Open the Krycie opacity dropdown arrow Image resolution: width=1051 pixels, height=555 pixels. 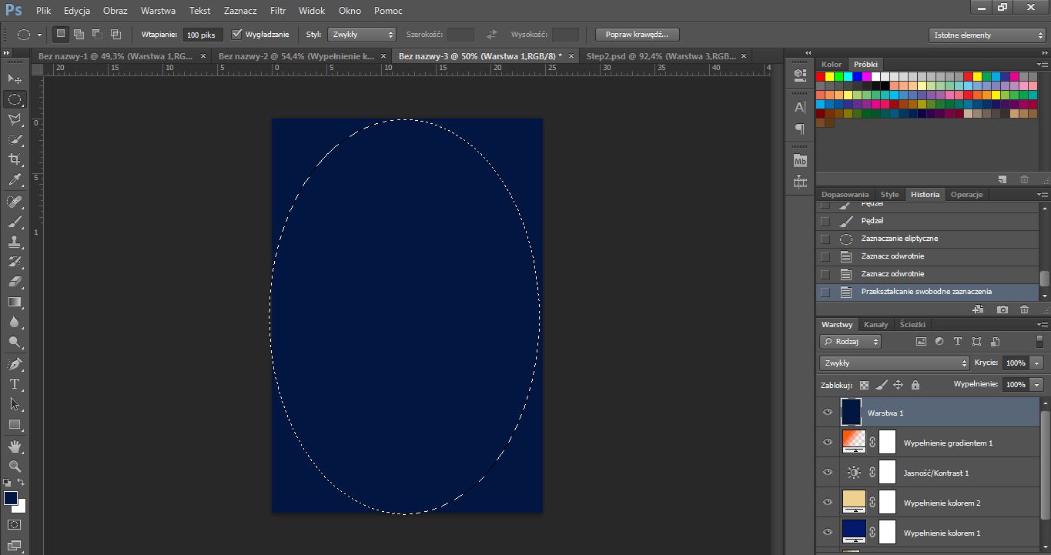point(1037,363)
